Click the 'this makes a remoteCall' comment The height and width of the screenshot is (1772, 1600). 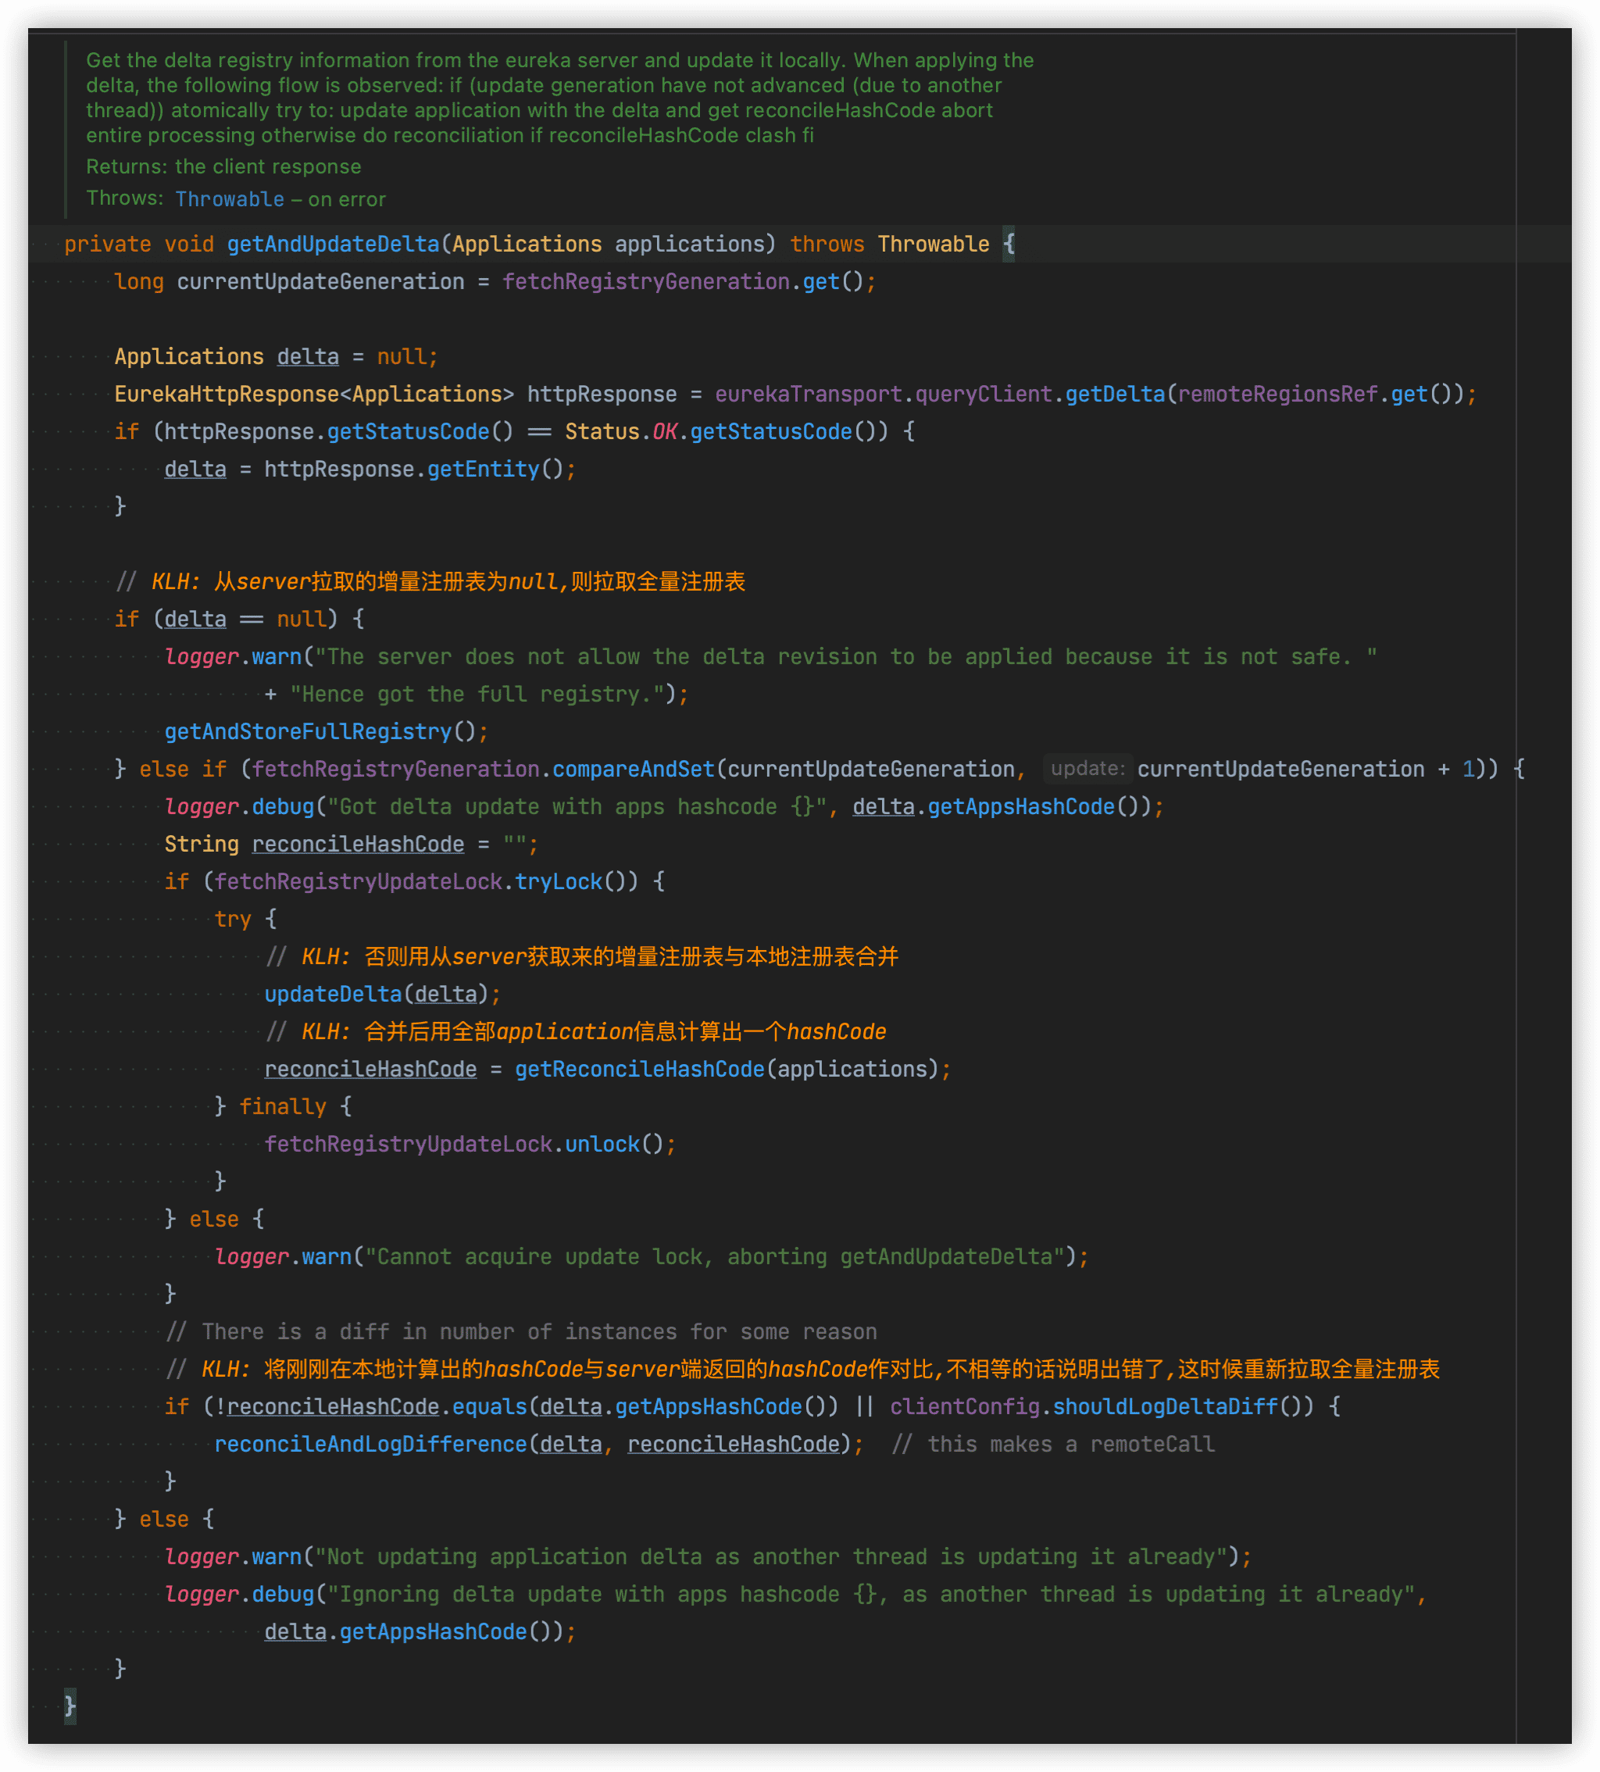(x=1053, y=1444)
